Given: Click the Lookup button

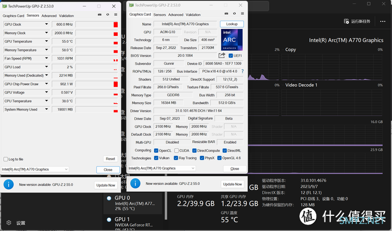Looking at the screenshot, I should point(232,24).
